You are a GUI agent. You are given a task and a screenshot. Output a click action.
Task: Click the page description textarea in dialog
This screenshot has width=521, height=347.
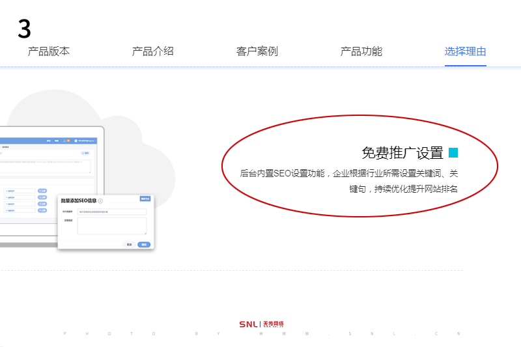click(112, 225)
